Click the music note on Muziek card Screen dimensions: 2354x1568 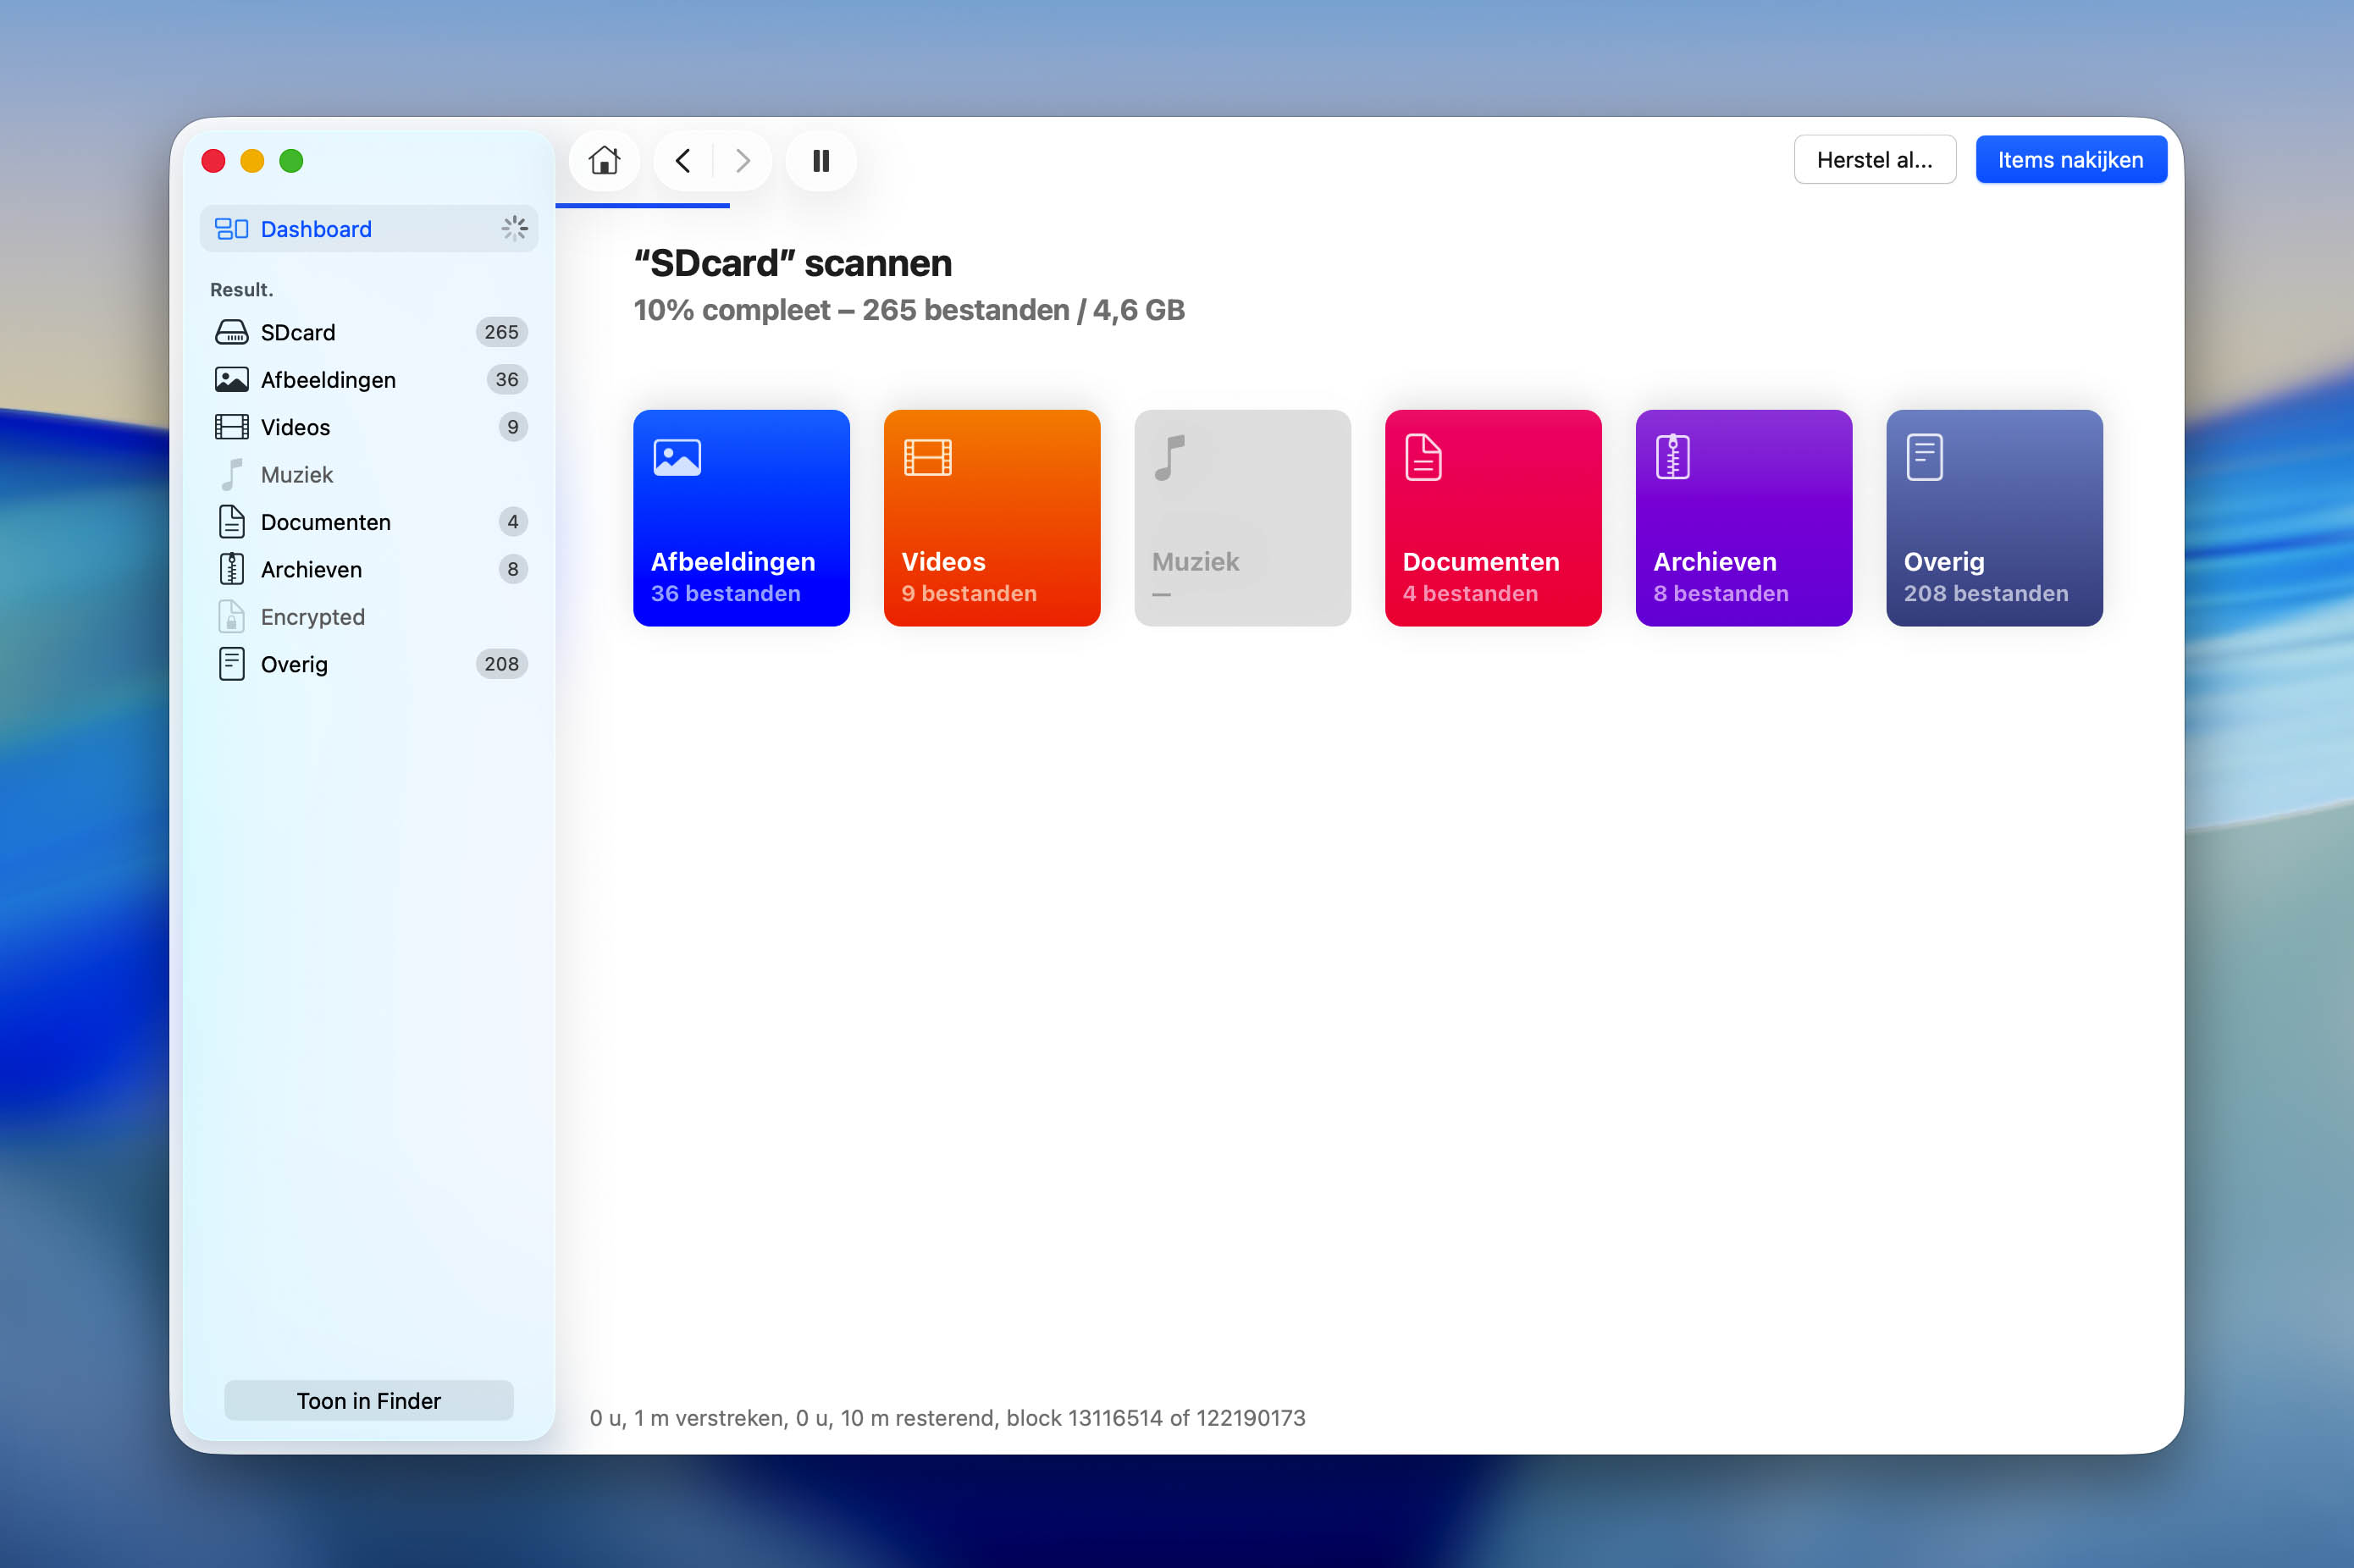[x=1170, y=458]
